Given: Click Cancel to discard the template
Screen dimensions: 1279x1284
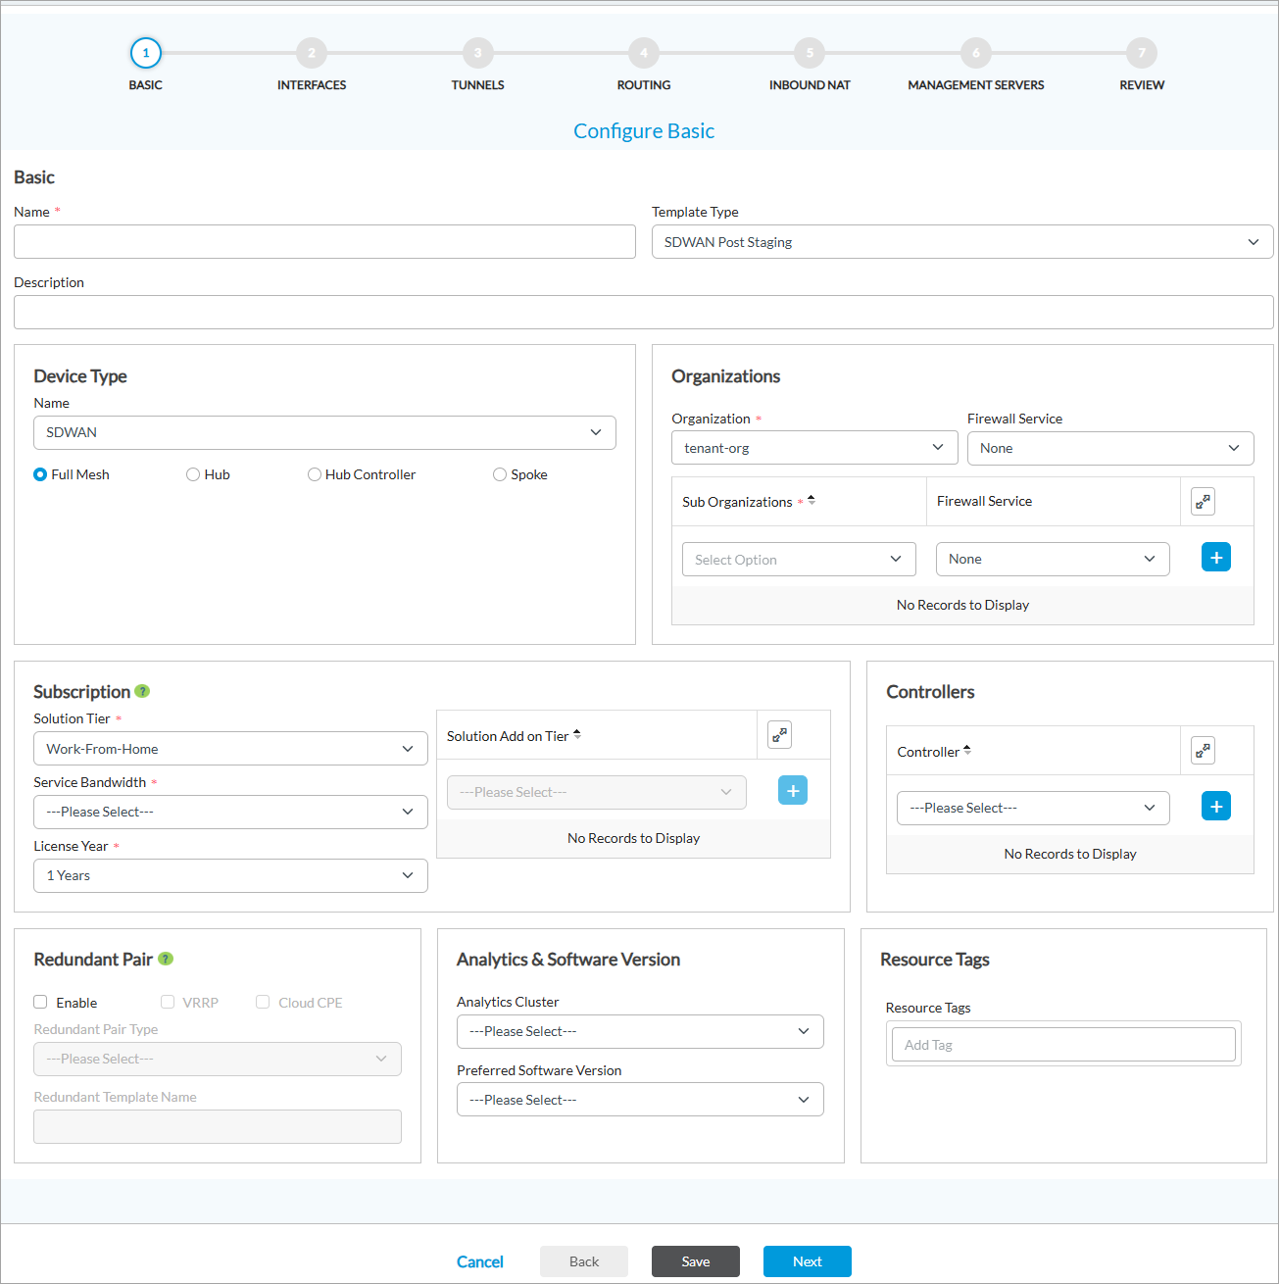Looking at the screenshot, I should (x=479, y=1261).
